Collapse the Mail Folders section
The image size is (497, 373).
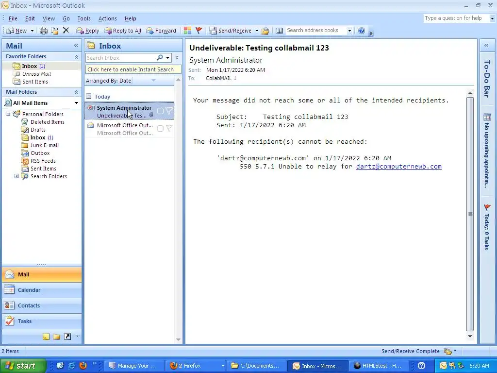click(76, 92)
